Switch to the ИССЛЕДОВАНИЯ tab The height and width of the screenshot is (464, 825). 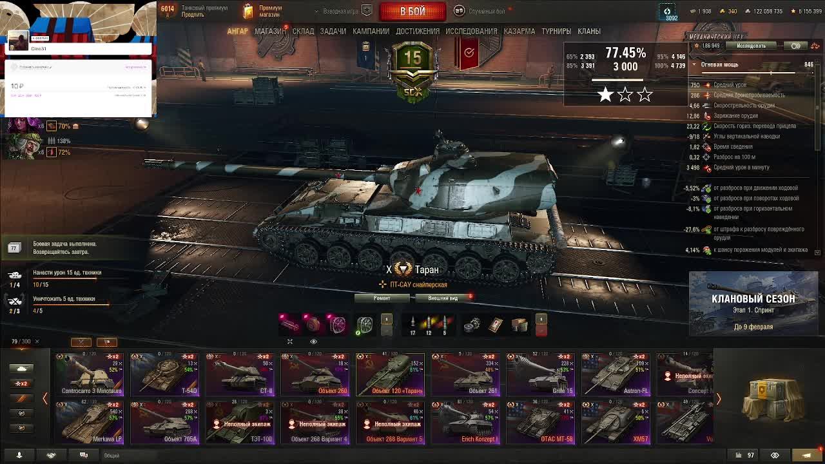471,31
